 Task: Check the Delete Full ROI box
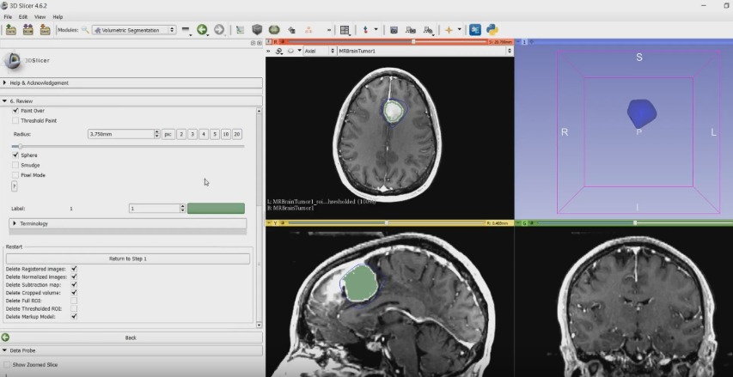[x=74, y=300]
